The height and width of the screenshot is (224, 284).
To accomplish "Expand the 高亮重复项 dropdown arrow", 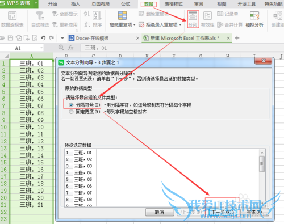I will tap(134, 25).
